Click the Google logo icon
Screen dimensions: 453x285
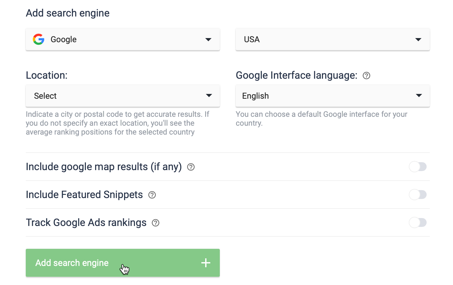pos(39,39)
